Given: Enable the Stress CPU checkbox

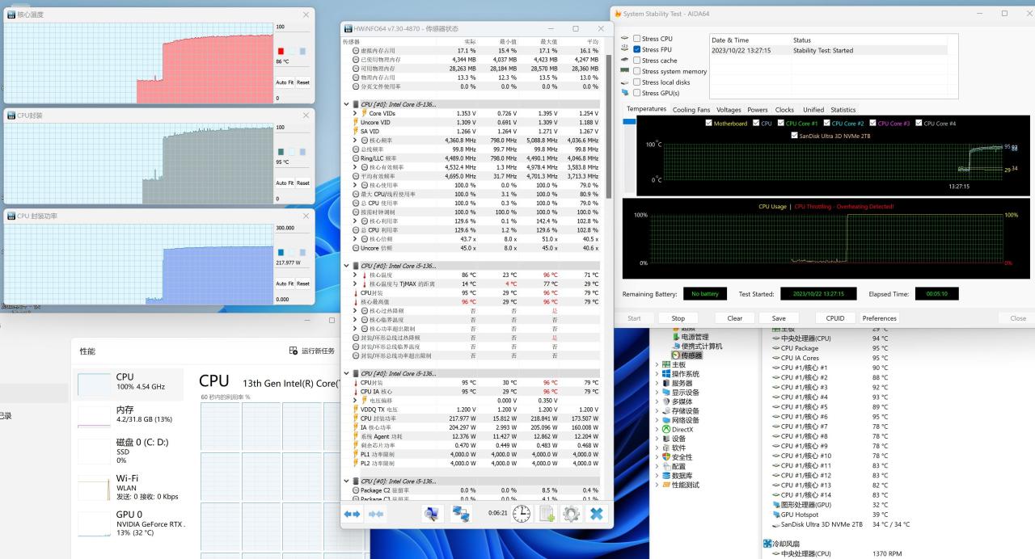Looking at the screenshot, I should click(637, 39).
